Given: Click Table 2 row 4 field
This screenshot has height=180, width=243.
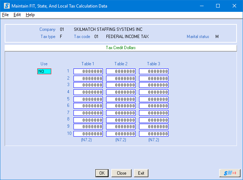Looking at the screenshot, I should pyautogui.click(x=121, y=92).
